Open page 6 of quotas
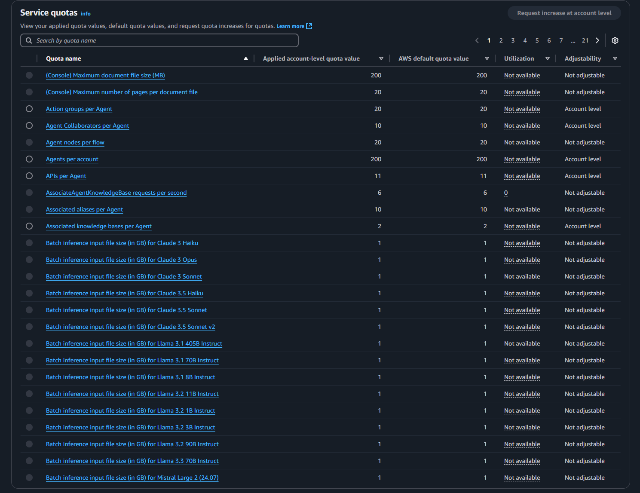640x493 pixels. [x=549, y=40]
